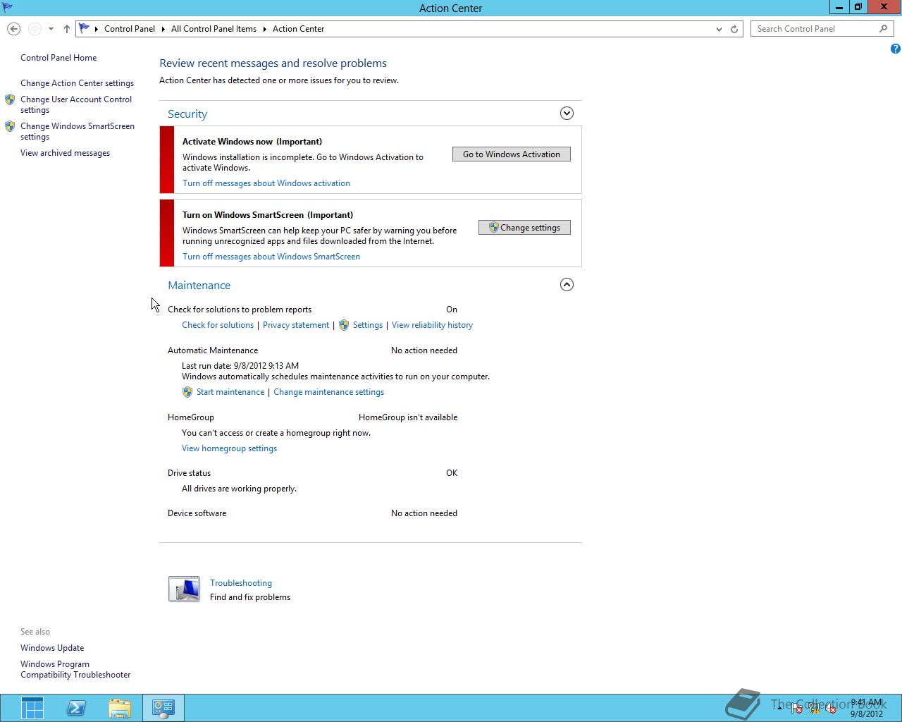
Task: Open Server Manager from the taskbar
Action: [32, 708]
